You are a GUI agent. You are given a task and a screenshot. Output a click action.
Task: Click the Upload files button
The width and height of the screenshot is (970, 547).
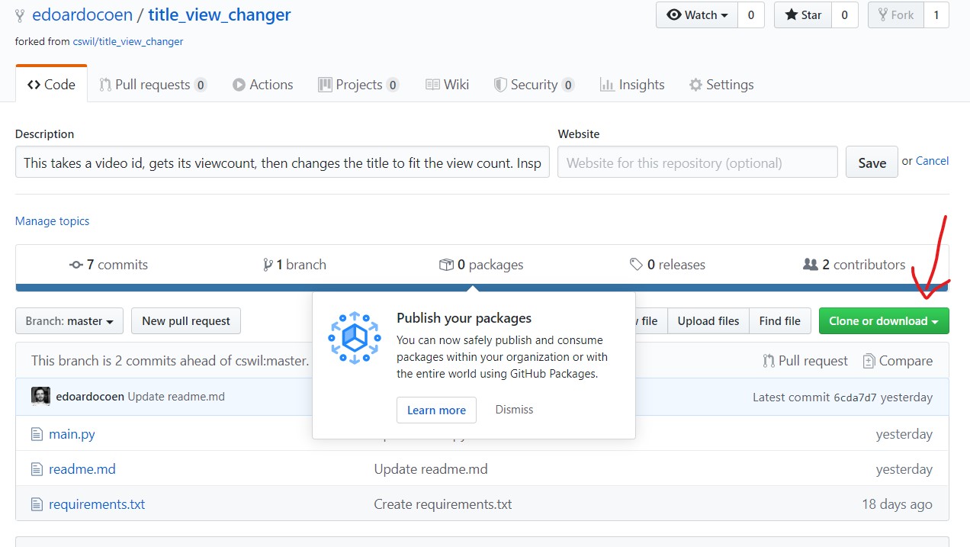coord(708,321)
